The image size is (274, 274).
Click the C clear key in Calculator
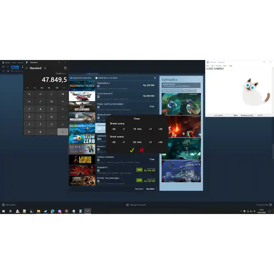[x=52, y=94]
